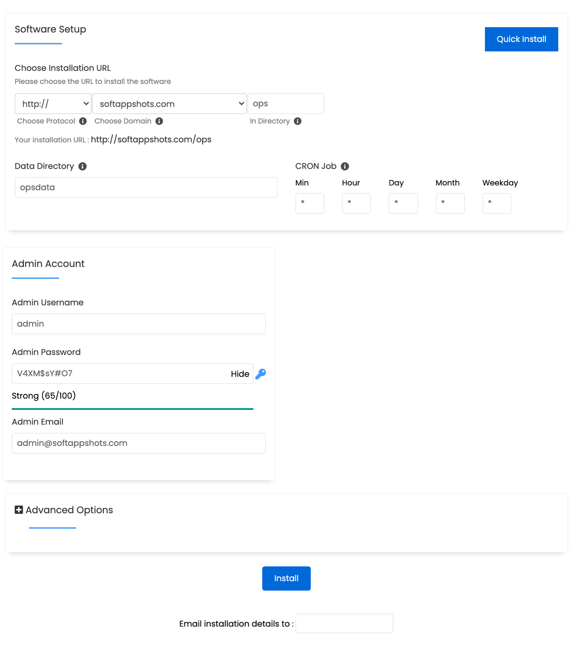Screen dimensions: 573x668
Task: Generate a new password with the key icon
Action: click(x=261, y=374)
